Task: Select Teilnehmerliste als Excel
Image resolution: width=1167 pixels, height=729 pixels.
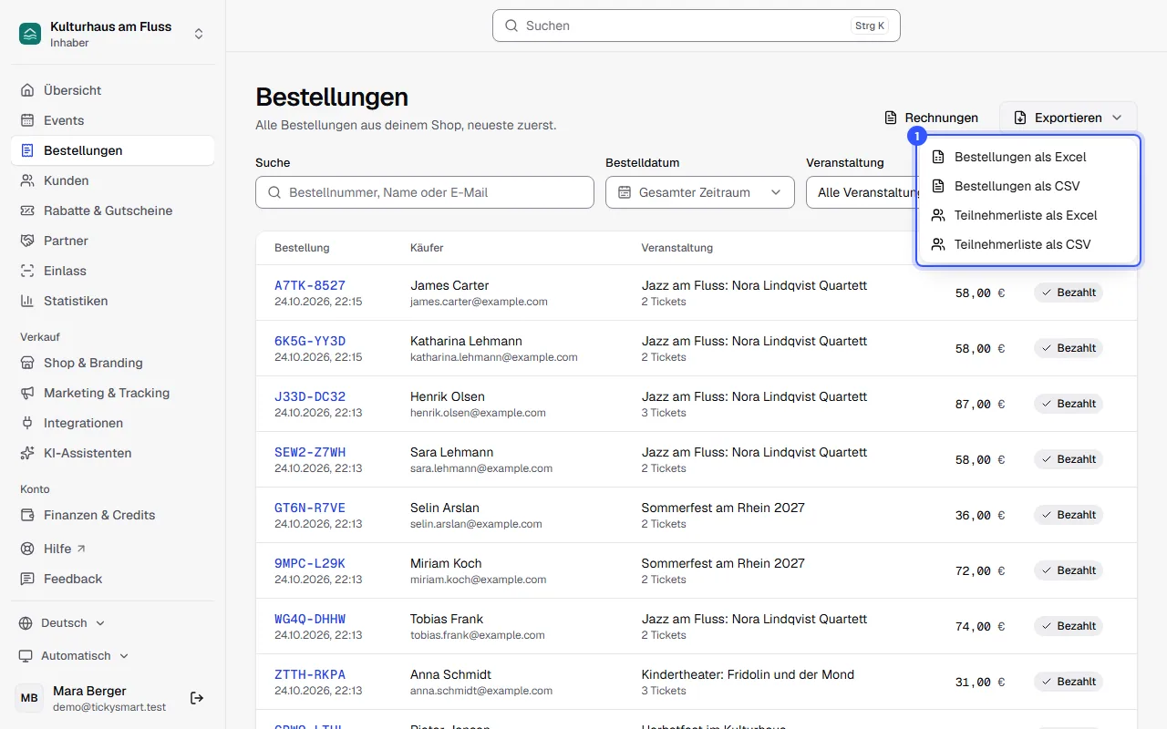Action: [x=1028, y=215]
